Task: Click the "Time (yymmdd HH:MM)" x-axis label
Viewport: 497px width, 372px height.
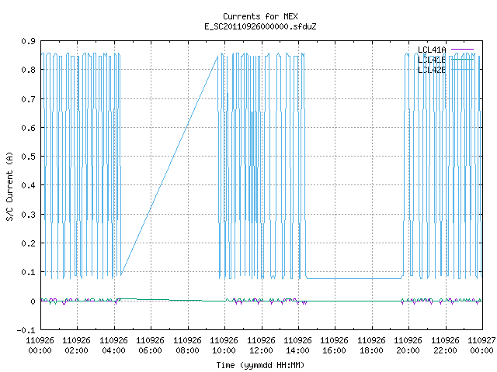Action: pyautogui.click(x=260, y=365)
